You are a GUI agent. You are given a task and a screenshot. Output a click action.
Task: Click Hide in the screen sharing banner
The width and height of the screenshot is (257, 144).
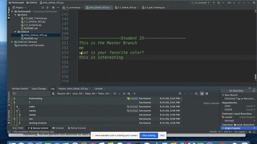click(162, 135)
